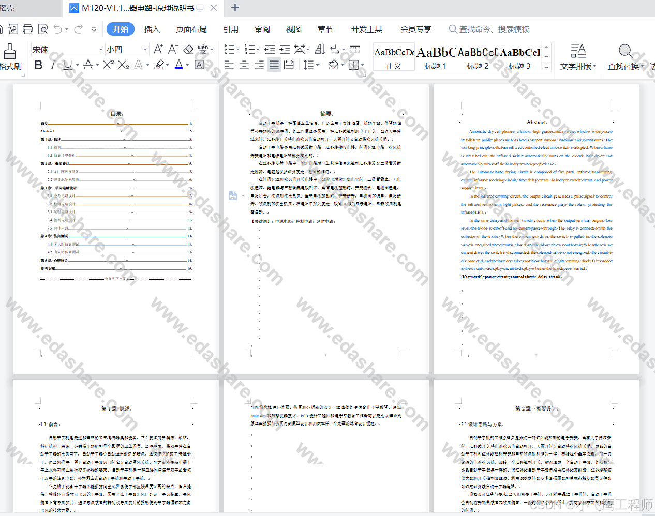Click the Format Painter brush icon
This screenshot has width=655, height=516.
(x=9, y=51)
